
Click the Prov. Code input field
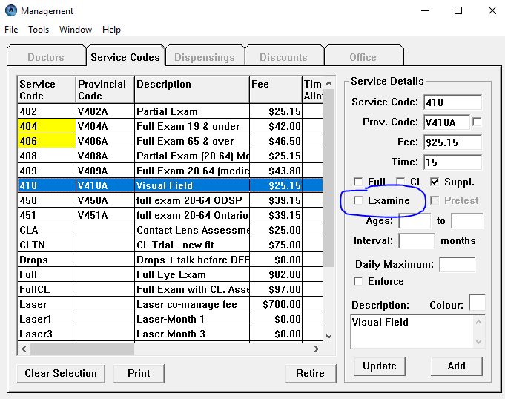click(446, 122)
